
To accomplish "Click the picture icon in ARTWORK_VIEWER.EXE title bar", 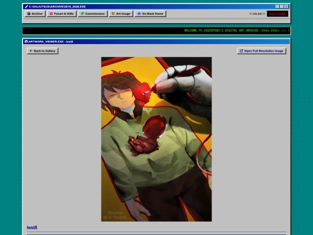I will (x=26, y=42).
